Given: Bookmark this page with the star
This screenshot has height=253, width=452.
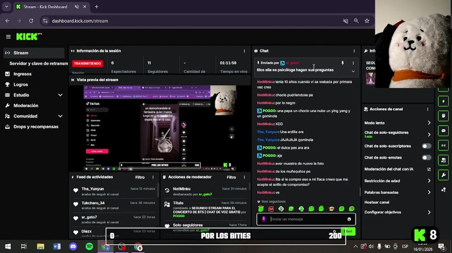Looking at the screenshot, I should click(x=367, y=21).
